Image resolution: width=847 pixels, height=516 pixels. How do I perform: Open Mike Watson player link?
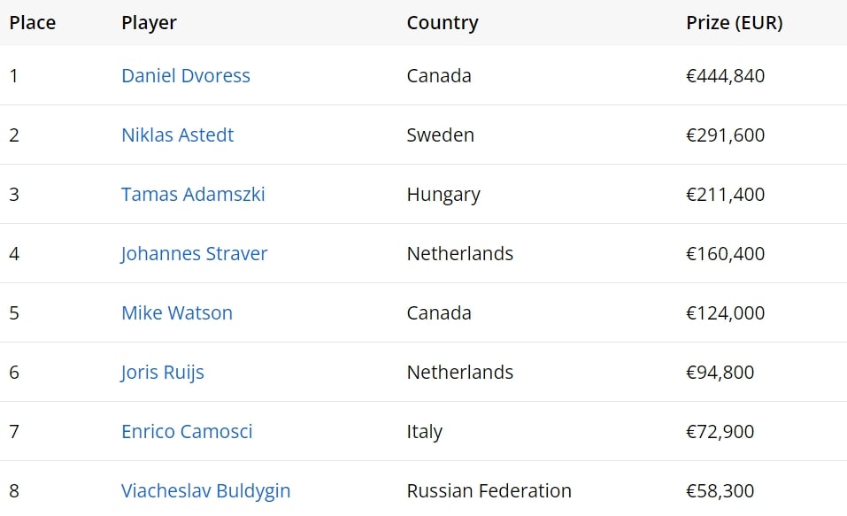177,313
